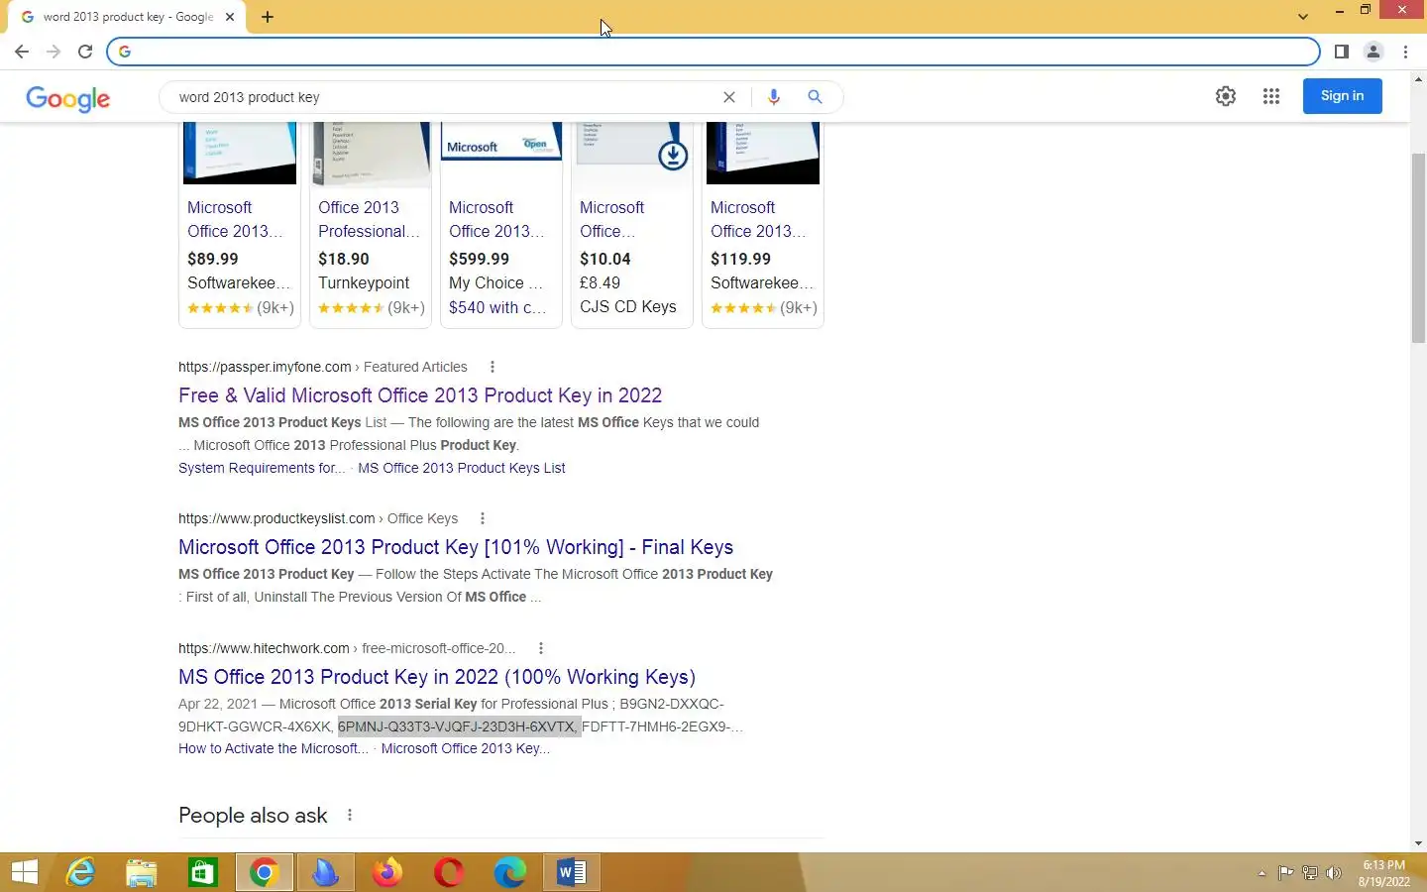Show hidden system tray icons arrow
Viewport: 1427px width, 892px height.
coord(1262,873)
